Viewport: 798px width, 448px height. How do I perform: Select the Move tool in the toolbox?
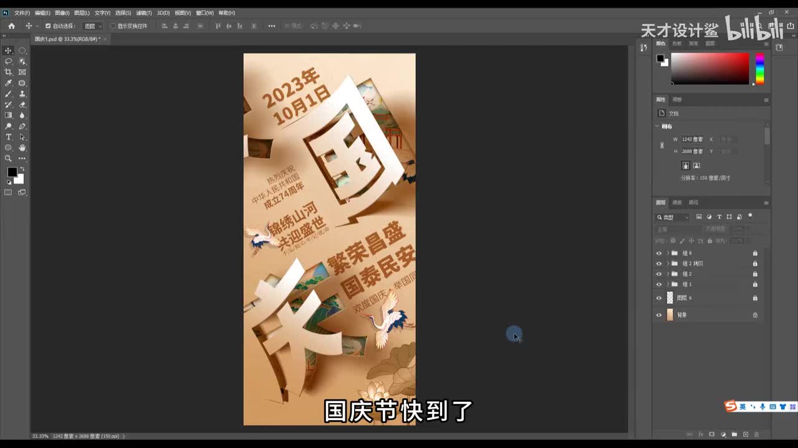point(8,50)
